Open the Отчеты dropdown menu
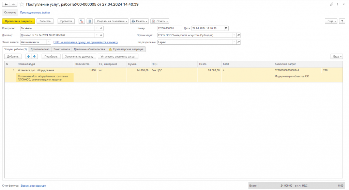 click(x=160, y=21)
